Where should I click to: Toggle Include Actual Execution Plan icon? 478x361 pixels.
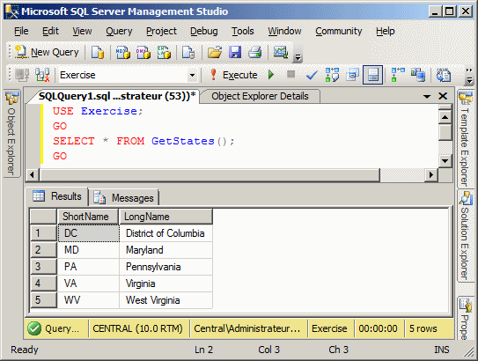[x=398, y=75]
